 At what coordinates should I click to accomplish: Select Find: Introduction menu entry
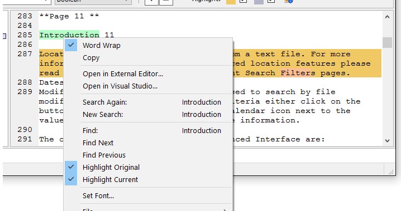(x=149, y=130)
